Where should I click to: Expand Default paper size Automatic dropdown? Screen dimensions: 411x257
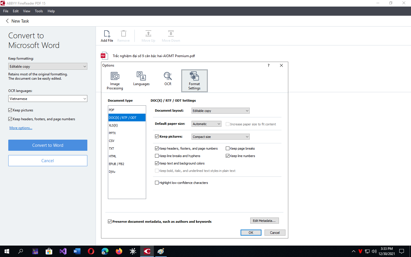coord(206,124)
